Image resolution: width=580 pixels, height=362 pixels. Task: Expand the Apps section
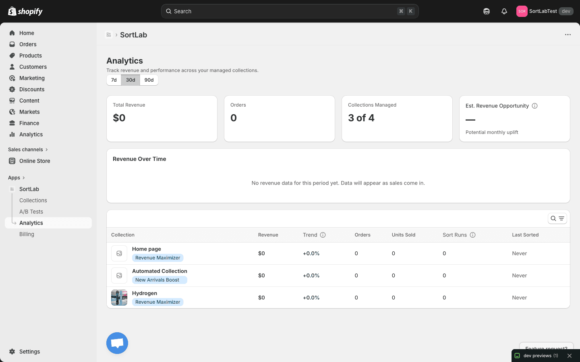pos(17,177)
